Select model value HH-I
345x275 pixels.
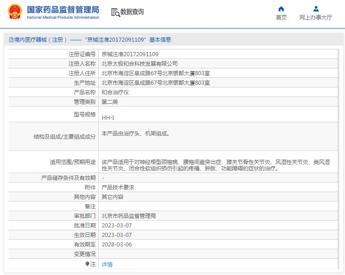(108, 118)
